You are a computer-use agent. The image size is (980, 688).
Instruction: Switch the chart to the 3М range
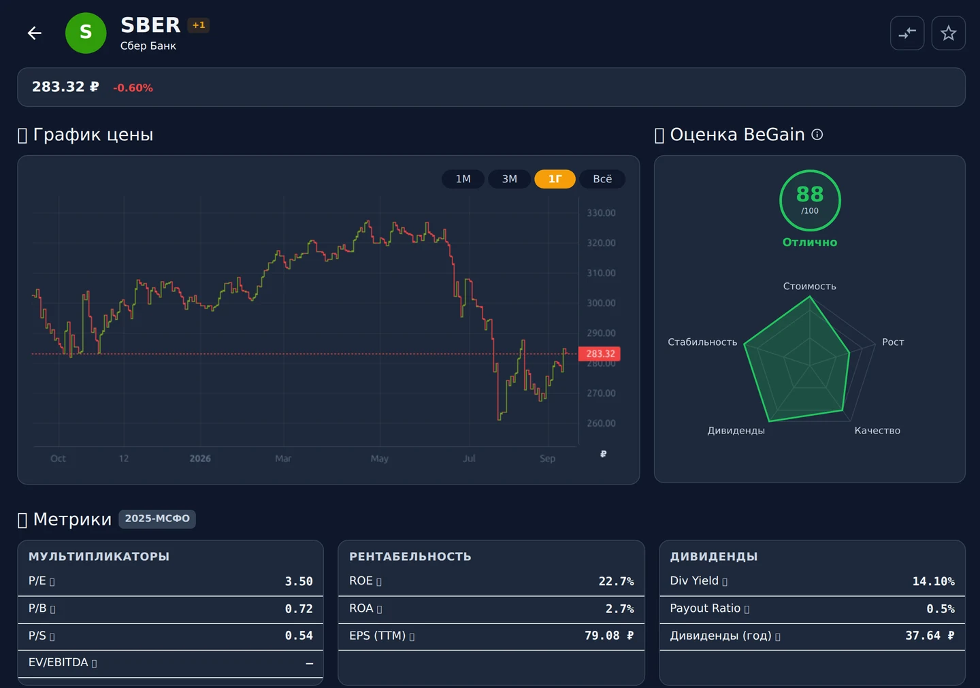[509, 179]
